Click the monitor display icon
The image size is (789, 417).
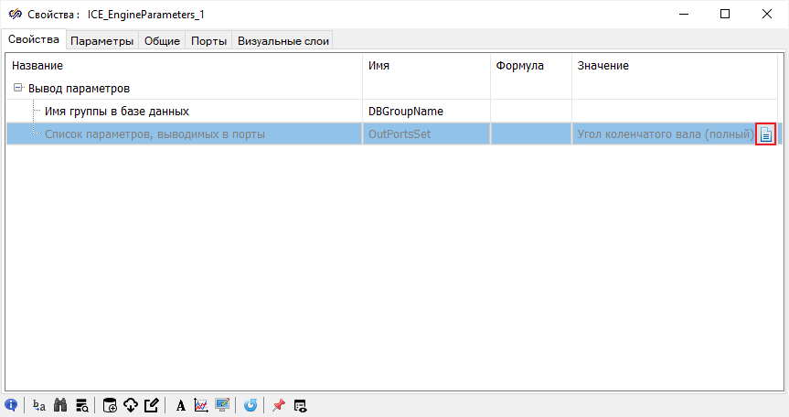point(222,405)
